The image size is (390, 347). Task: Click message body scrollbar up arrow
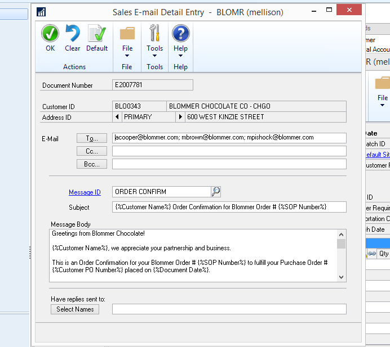(342, 235)
